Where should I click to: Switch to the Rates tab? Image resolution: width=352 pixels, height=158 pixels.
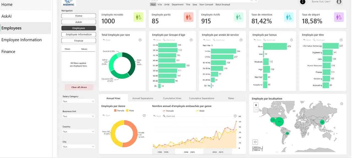coord(231,98)
